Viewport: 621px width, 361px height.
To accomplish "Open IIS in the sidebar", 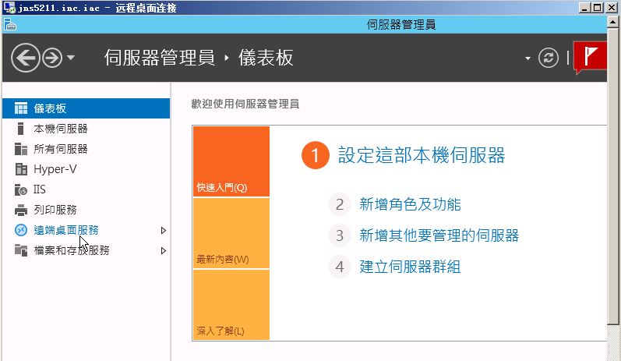I will point(86,189).
